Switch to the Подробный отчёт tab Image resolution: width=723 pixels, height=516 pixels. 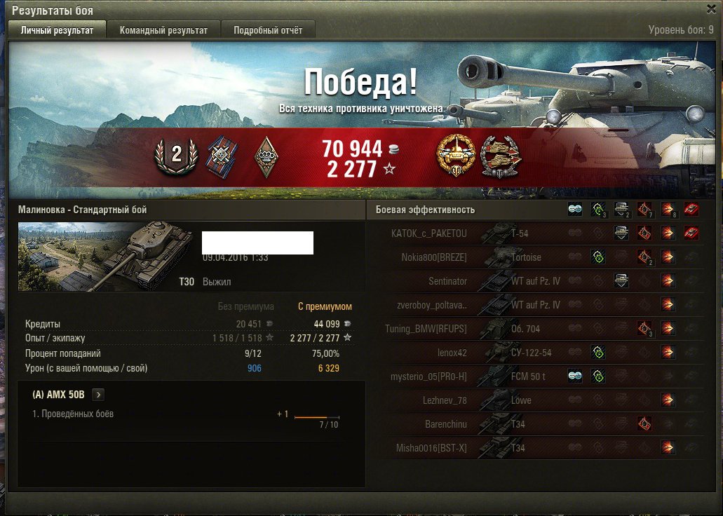click(268, 30)
